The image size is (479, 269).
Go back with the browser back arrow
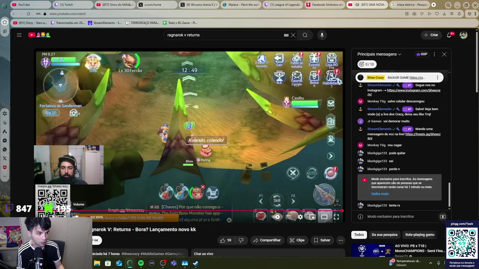(13, 14)
